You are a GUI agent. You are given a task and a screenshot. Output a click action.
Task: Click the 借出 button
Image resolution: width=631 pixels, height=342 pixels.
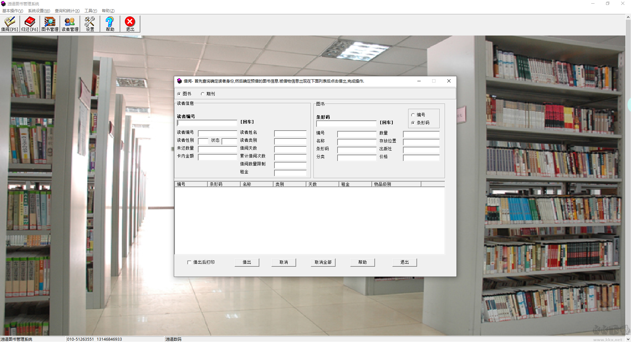coord(247,262)
